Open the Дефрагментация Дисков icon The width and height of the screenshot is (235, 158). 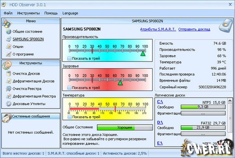point(9,81)
